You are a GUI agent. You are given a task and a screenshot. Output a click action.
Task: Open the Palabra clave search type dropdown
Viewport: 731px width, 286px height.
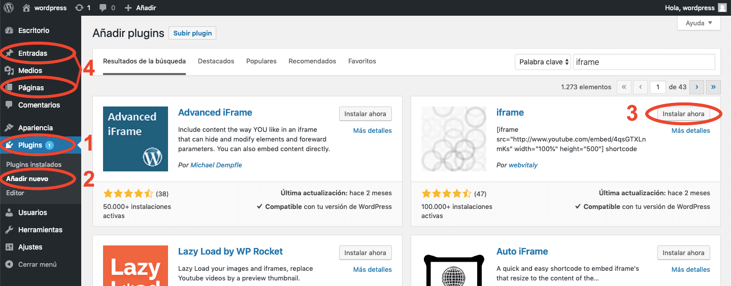pos(543,62)
